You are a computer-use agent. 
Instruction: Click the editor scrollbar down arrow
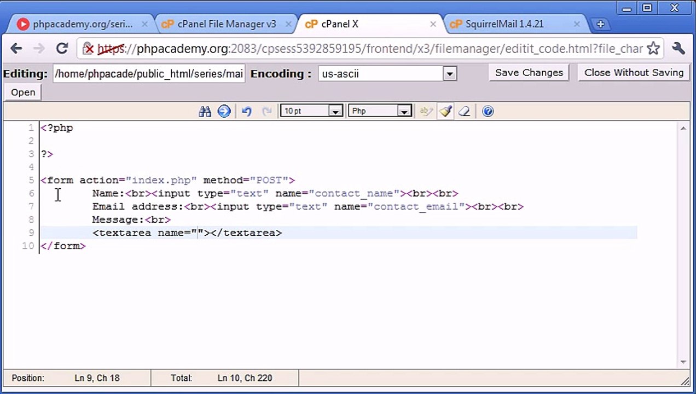coord(683,362)
